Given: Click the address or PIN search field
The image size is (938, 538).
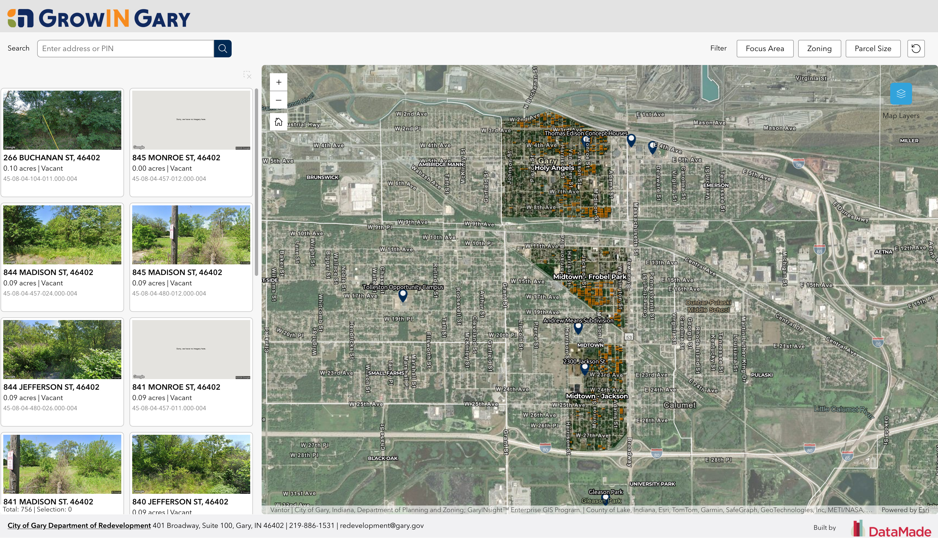Looking at the screenshot, I should point(126,48).
